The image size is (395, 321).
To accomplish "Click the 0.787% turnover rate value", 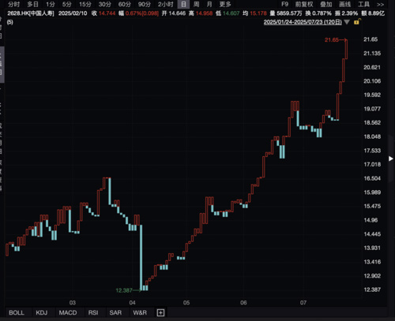I will [322, 13].
